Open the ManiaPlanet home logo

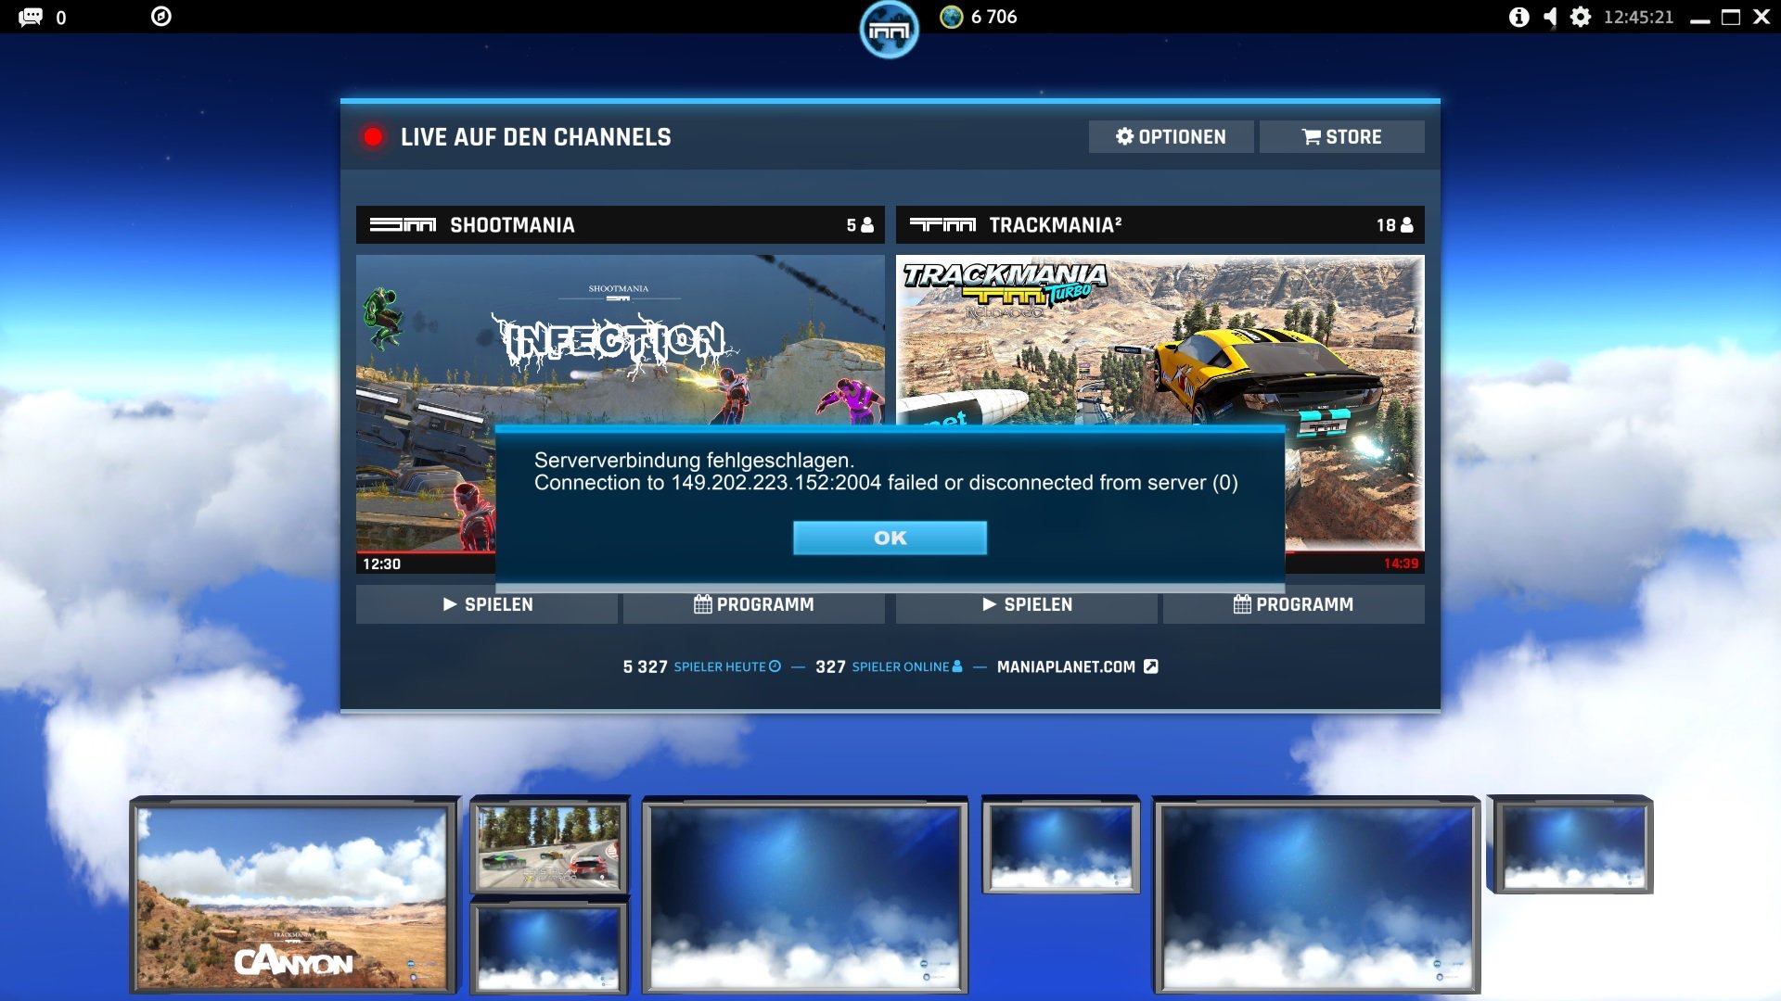(889, 31)
